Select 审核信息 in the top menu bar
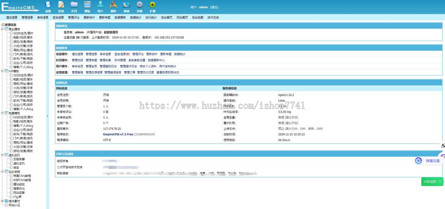The image size is (445, 209). 43,17
